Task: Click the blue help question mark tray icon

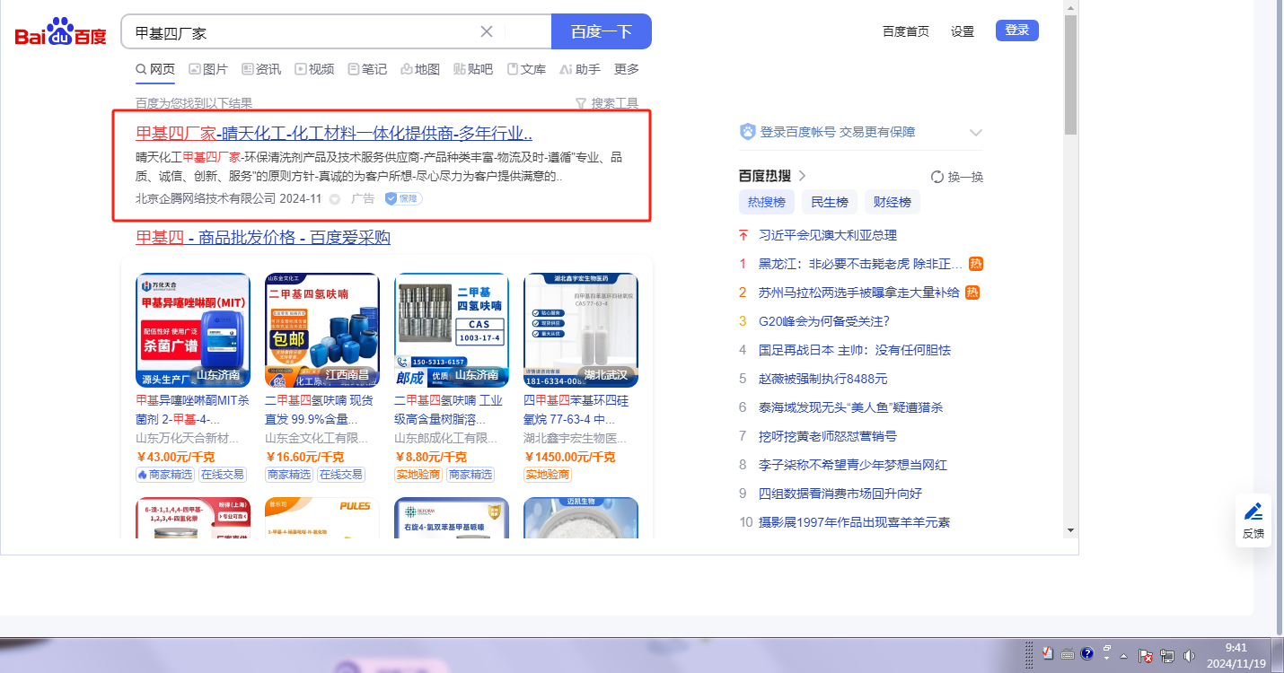Action: pos(1086,653)
